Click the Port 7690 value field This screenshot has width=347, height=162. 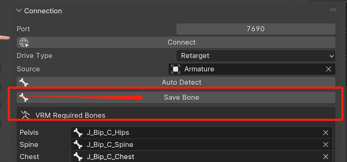(x=256, y=29)
